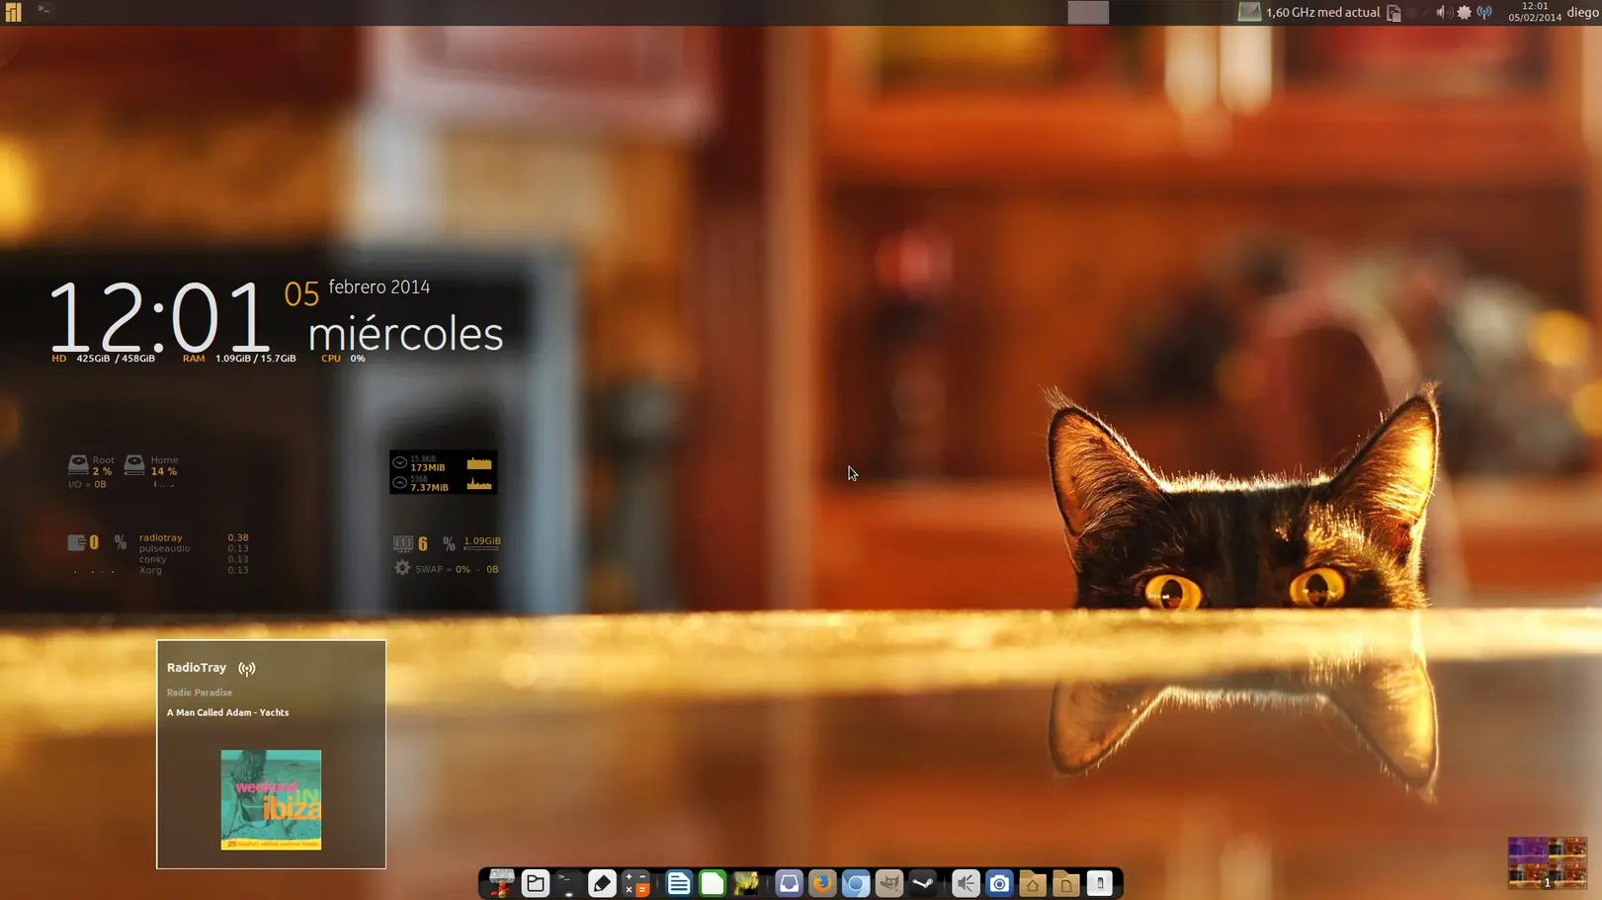The width and height of the screenshot is (1602, 900).
Task: Open GIMP from the dock
Action: [x=889, y=883]
